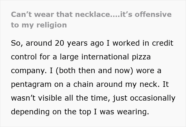Click the word "wasn’t" in the paragraph

tap(23, 98)
